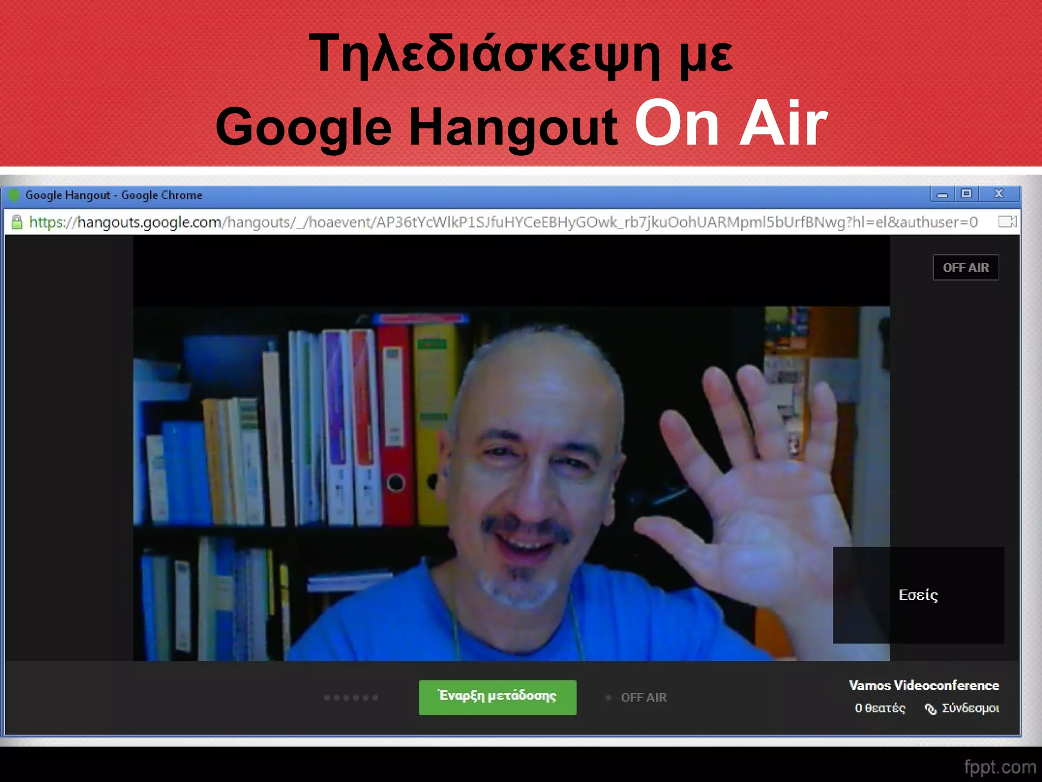Click the dotted indicator beside the broadcast button
The width and height of the screenshot is (1042, 782).
[x=351, y=697]
